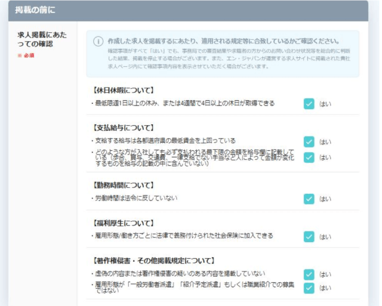Click the 求人掲載にあたっての確認 field label
Screen dimensions: 382x306
pos(42,39)
